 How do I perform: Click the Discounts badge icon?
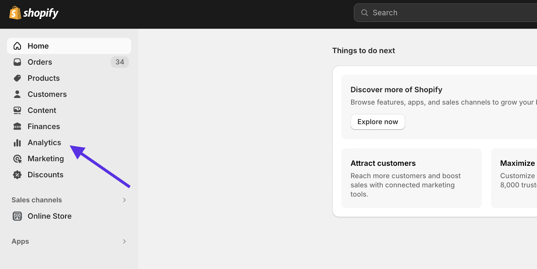17,175
